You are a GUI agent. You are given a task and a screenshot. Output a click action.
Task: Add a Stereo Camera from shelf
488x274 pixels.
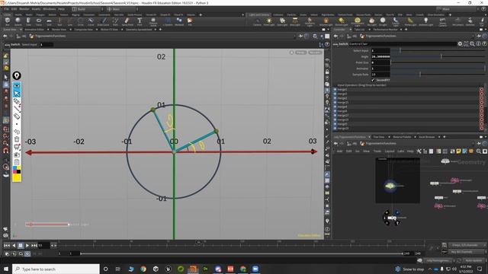(x=442, y=21)
